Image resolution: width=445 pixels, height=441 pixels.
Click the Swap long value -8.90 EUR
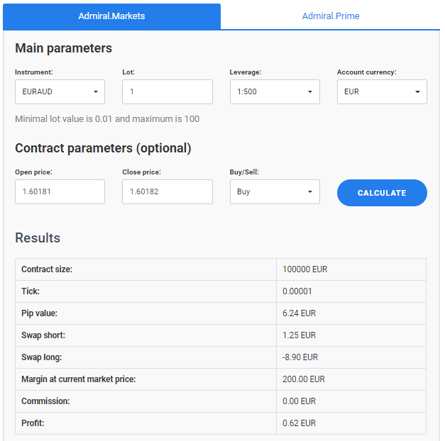(300, 357)
